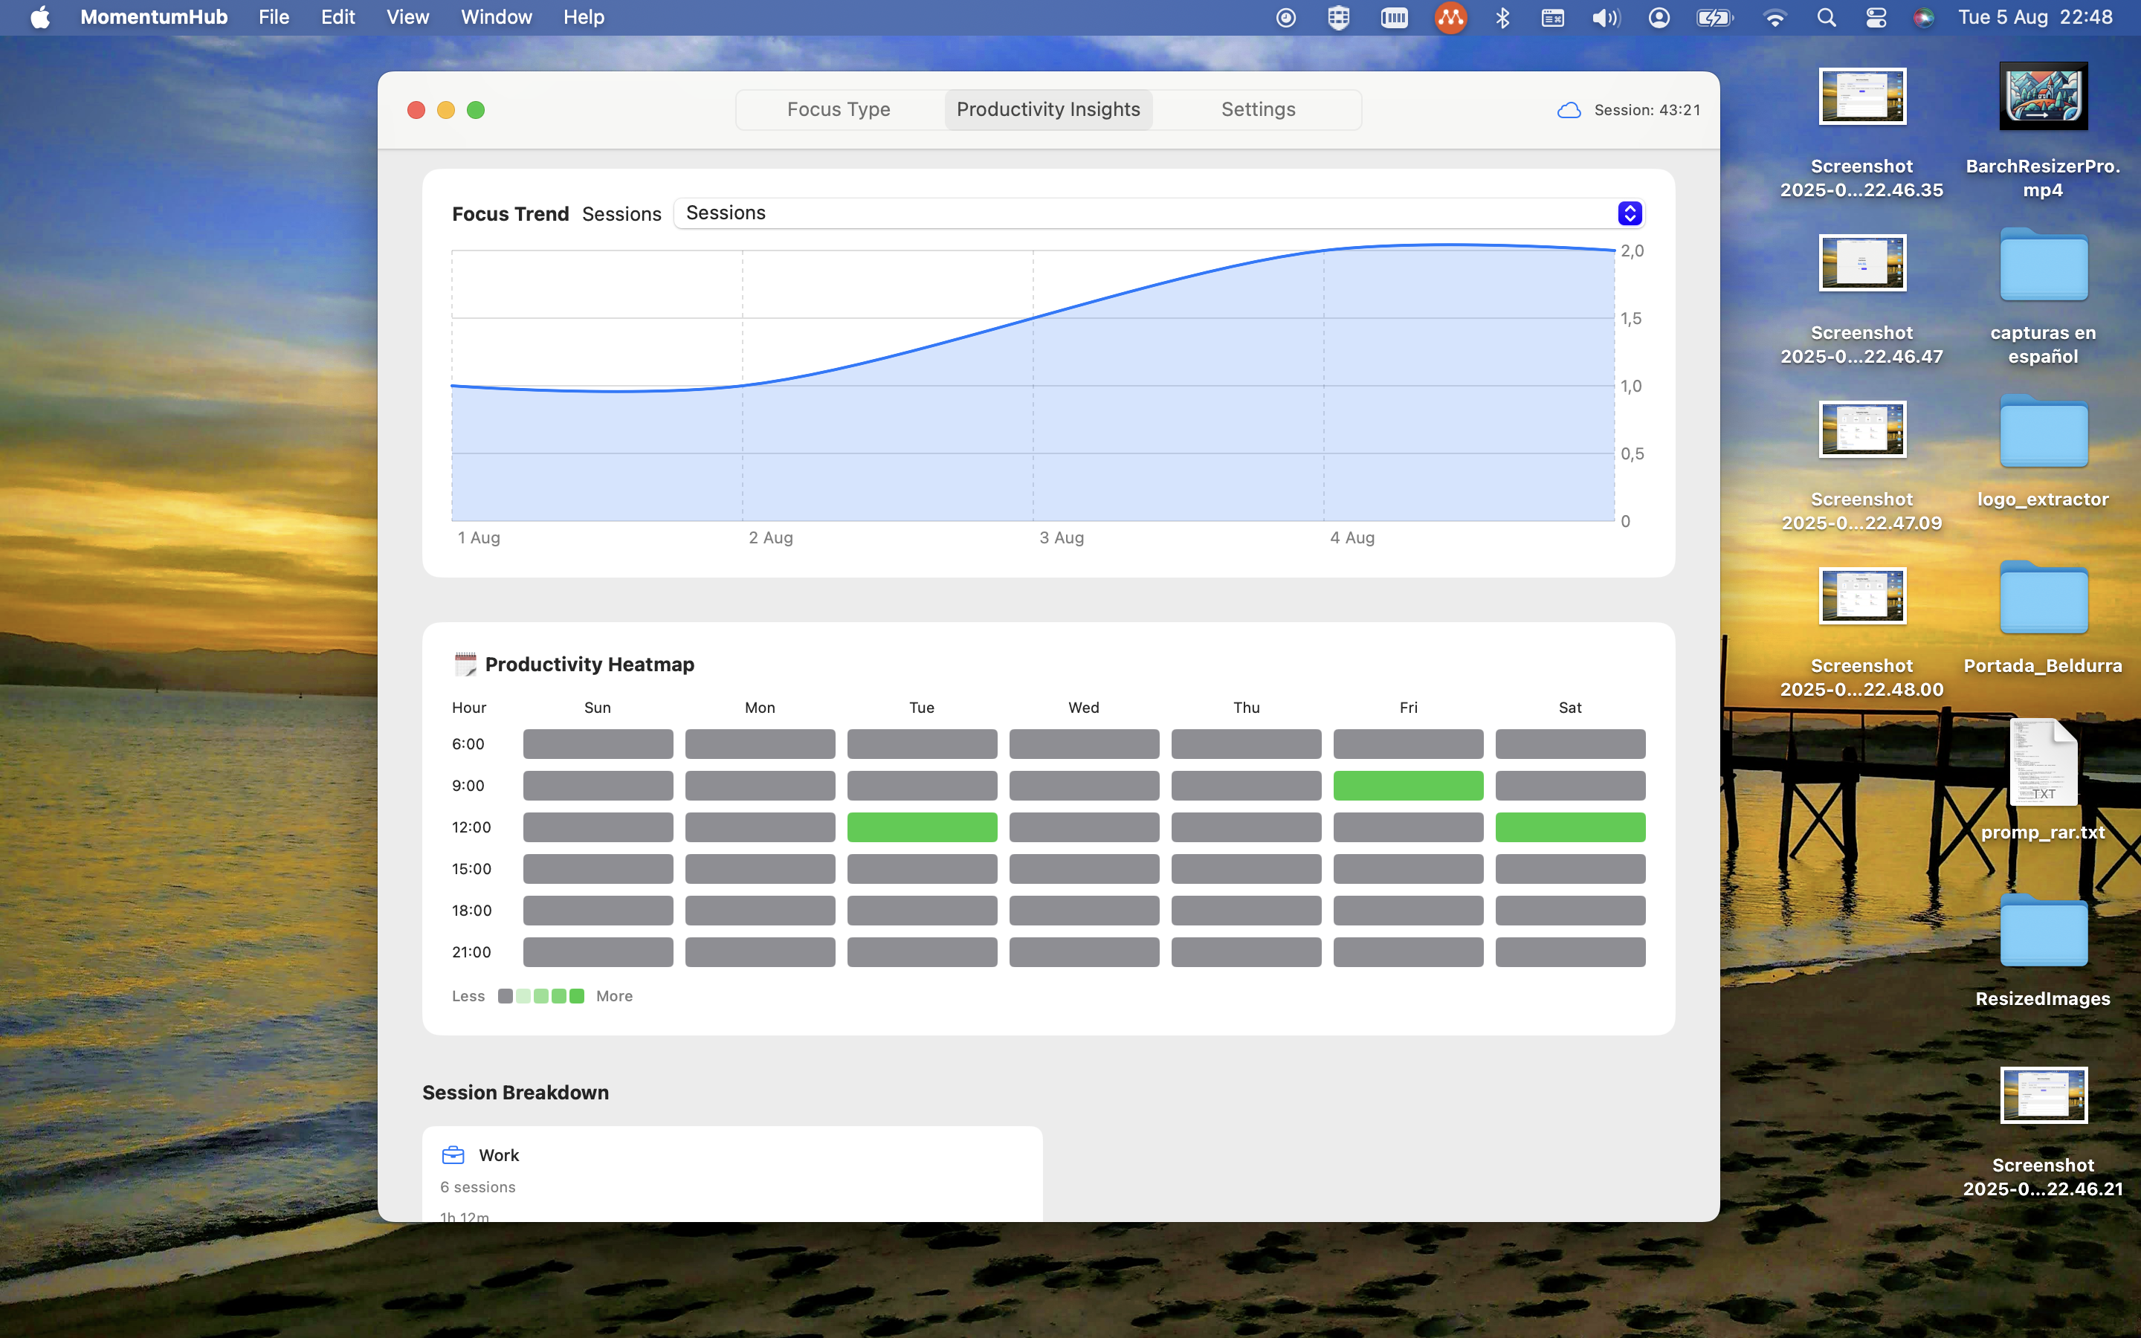Click the '4 Aug' axis label
The width and height of the screenshot is (2141, 1338).
[1352, 537]
